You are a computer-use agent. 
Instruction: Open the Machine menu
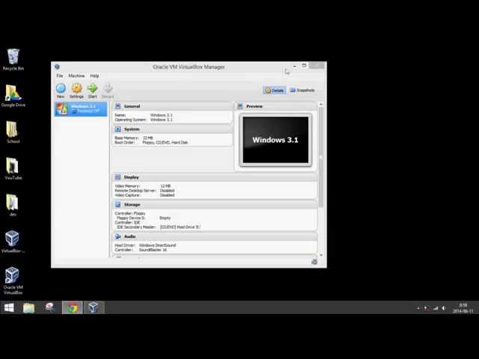click(76, 76)
